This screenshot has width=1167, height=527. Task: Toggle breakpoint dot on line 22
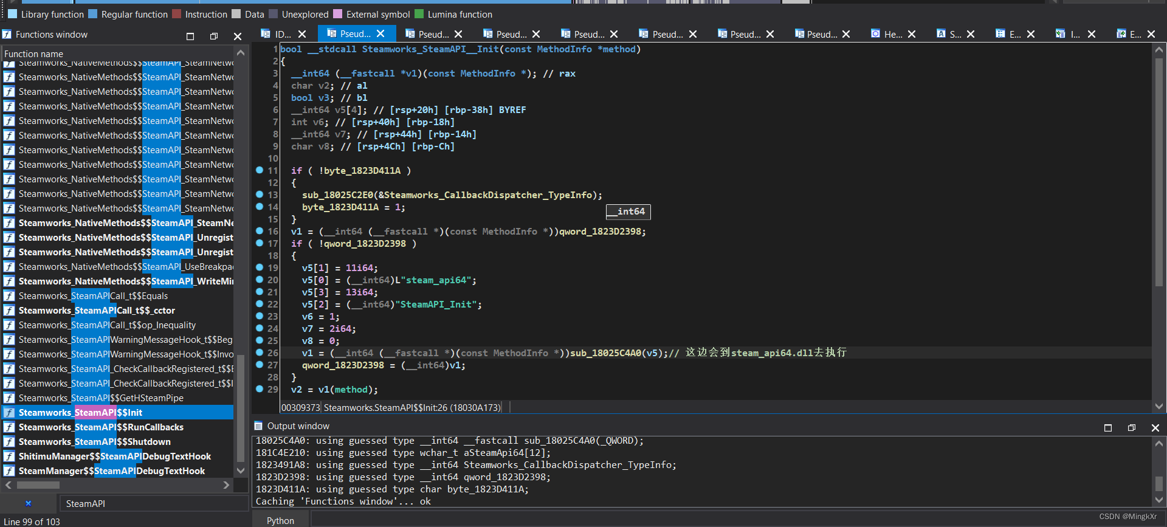260,304
